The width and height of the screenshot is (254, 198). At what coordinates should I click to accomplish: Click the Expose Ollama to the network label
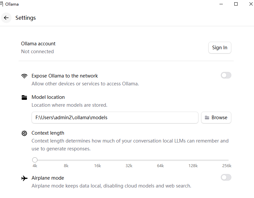pos(65,76)
